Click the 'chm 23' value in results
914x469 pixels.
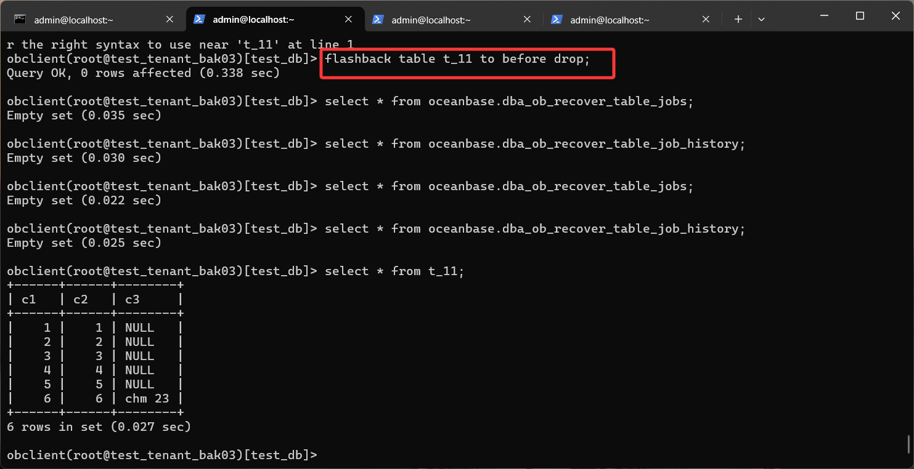point(147,398)
